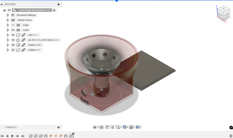Hide the rotor v1:1 component
This screenshot has height=138, width=233.
13,35
